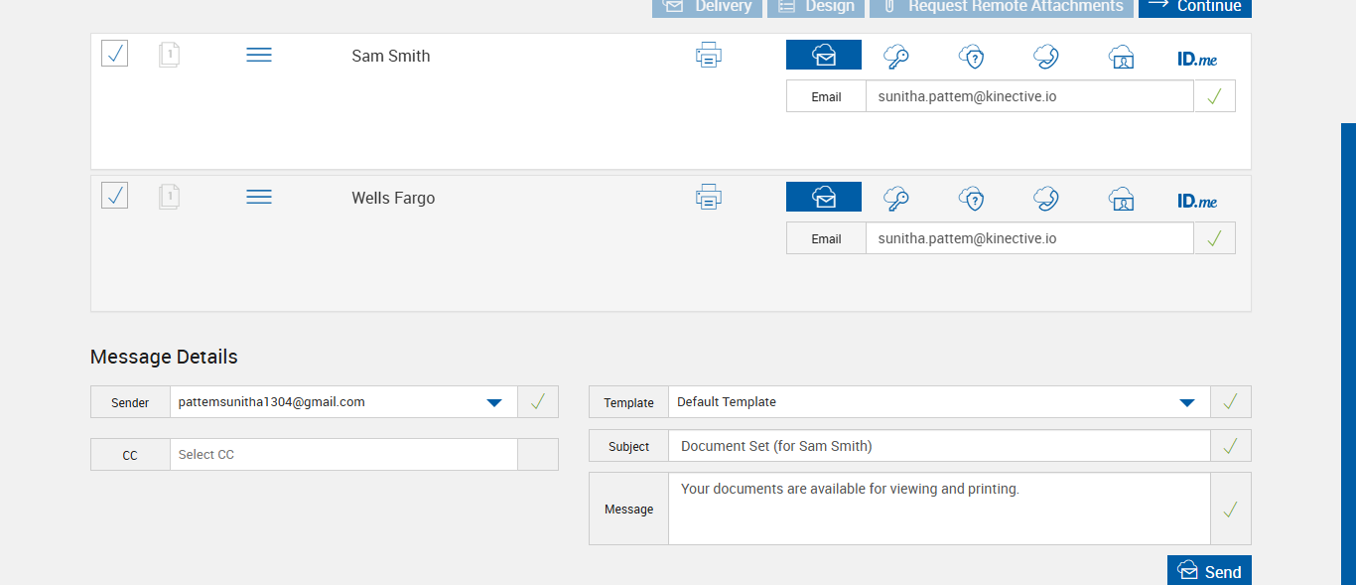Open the Delivery tab
Screen dimensions: 1356x585
click(707, 7)
